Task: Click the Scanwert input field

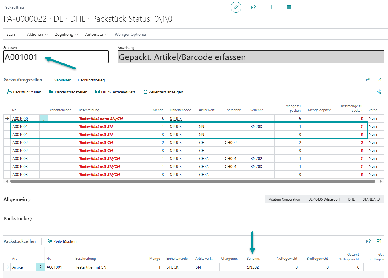Action: click(x=56, y=57)
